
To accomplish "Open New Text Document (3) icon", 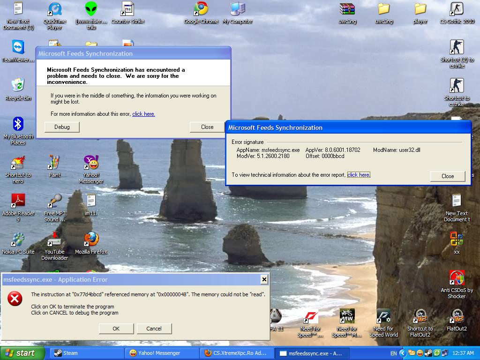I will coord(18,15).
